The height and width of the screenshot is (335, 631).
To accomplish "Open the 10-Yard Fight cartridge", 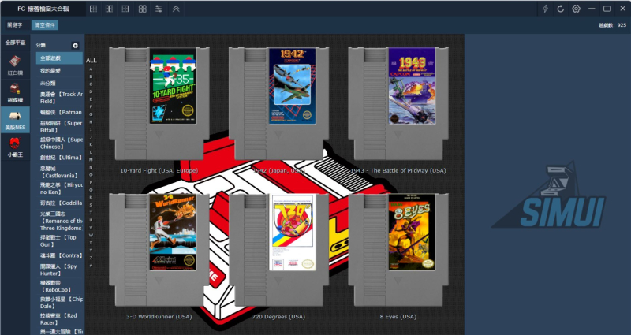I will [159, 103].
